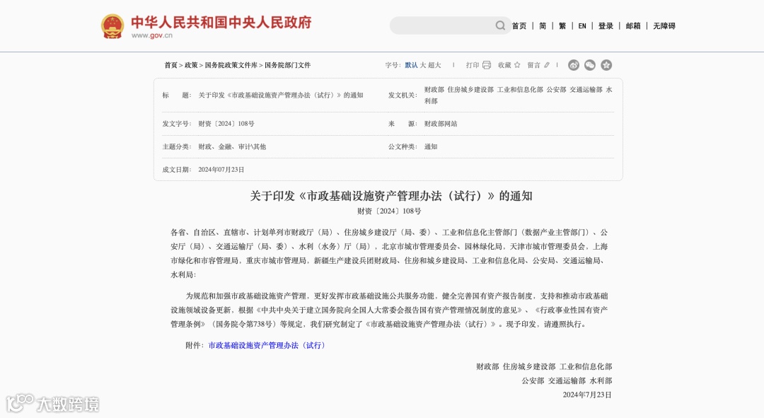Image resolution: width=764 pixels, height=418 pixels.
Task: Open attachment 市政基础设施资产管理办法（试行）
Action: tap(267, 345)
